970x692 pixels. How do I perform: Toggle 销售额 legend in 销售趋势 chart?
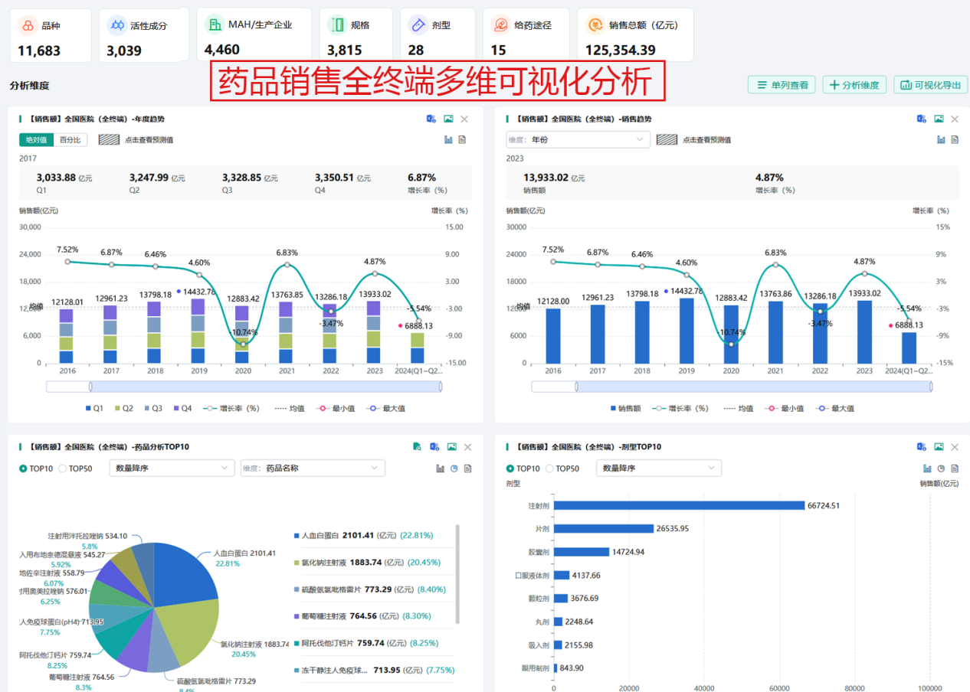point(626,409)
